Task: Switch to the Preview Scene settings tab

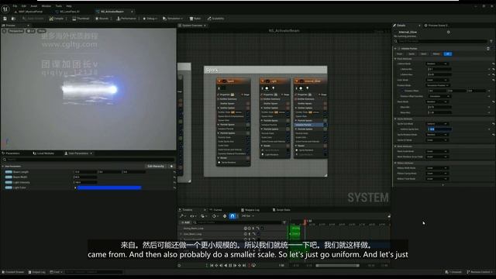Action: (437, 26)
